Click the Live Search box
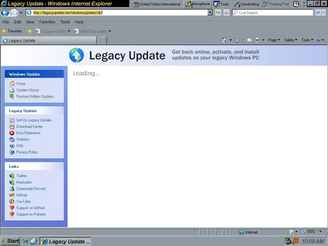 tap(273, 13)
